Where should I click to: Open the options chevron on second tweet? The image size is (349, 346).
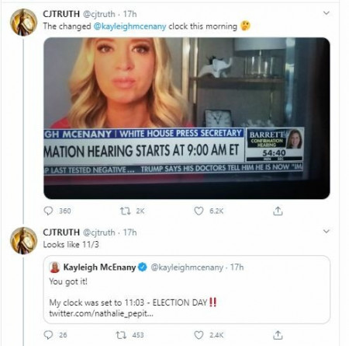coord(327,231)
